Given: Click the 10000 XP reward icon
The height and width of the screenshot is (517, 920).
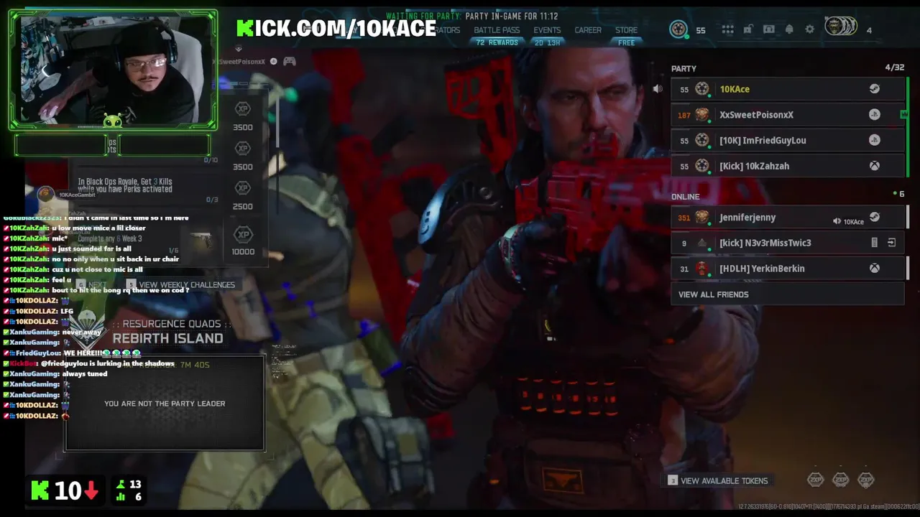Looking at the screenshot, I should pyautogui.click(x=243, y=234).
